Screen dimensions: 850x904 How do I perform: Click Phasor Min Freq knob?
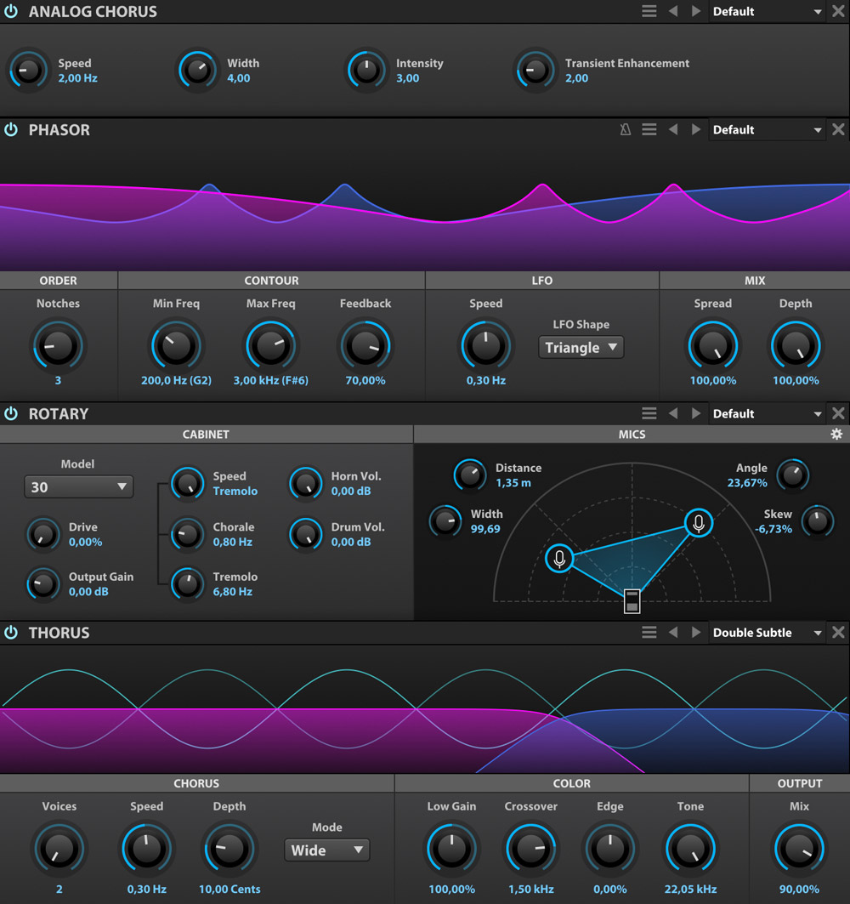coord(176,346)
